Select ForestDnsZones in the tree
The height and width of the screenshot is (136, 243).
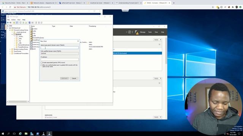(23, 47)
